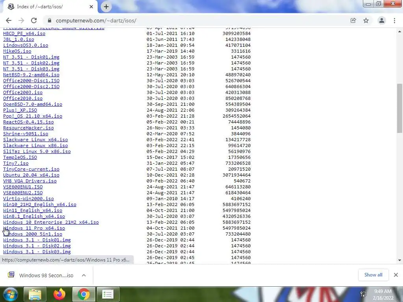Click SliTaz Linux 5.0 x86.iso
The image size is (403, 302).
point(37,151)
